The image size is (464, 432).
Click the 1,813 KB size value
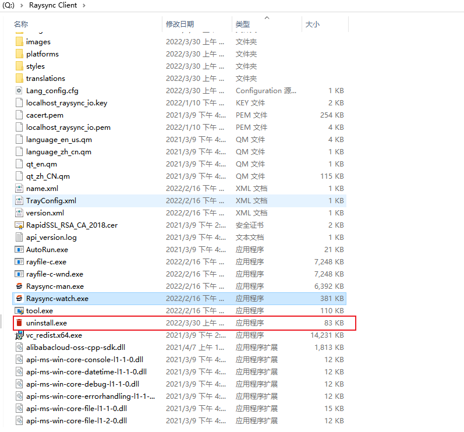329,348
